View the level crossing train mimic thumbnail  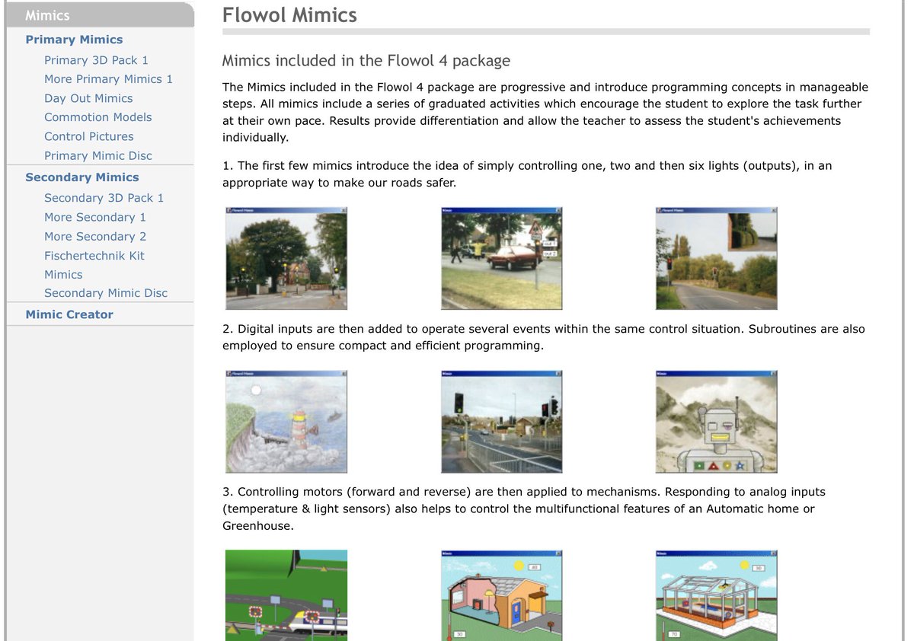pos(286,595)
